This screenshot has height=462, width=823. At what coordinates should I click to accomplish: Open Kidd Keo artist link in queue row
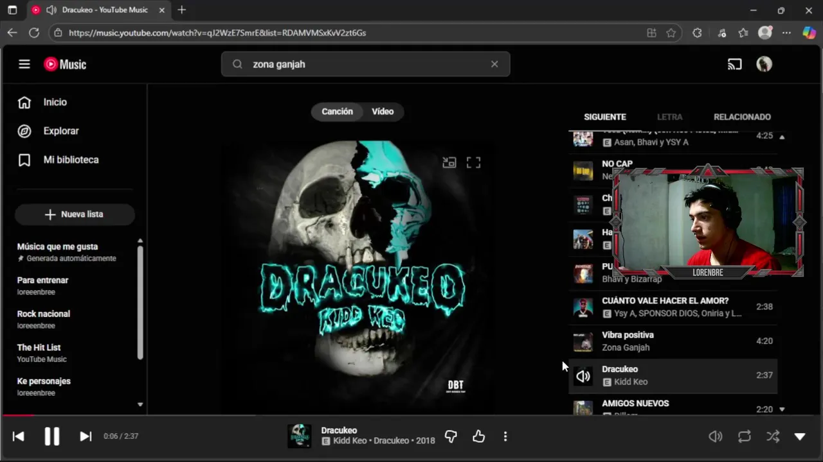631,382
